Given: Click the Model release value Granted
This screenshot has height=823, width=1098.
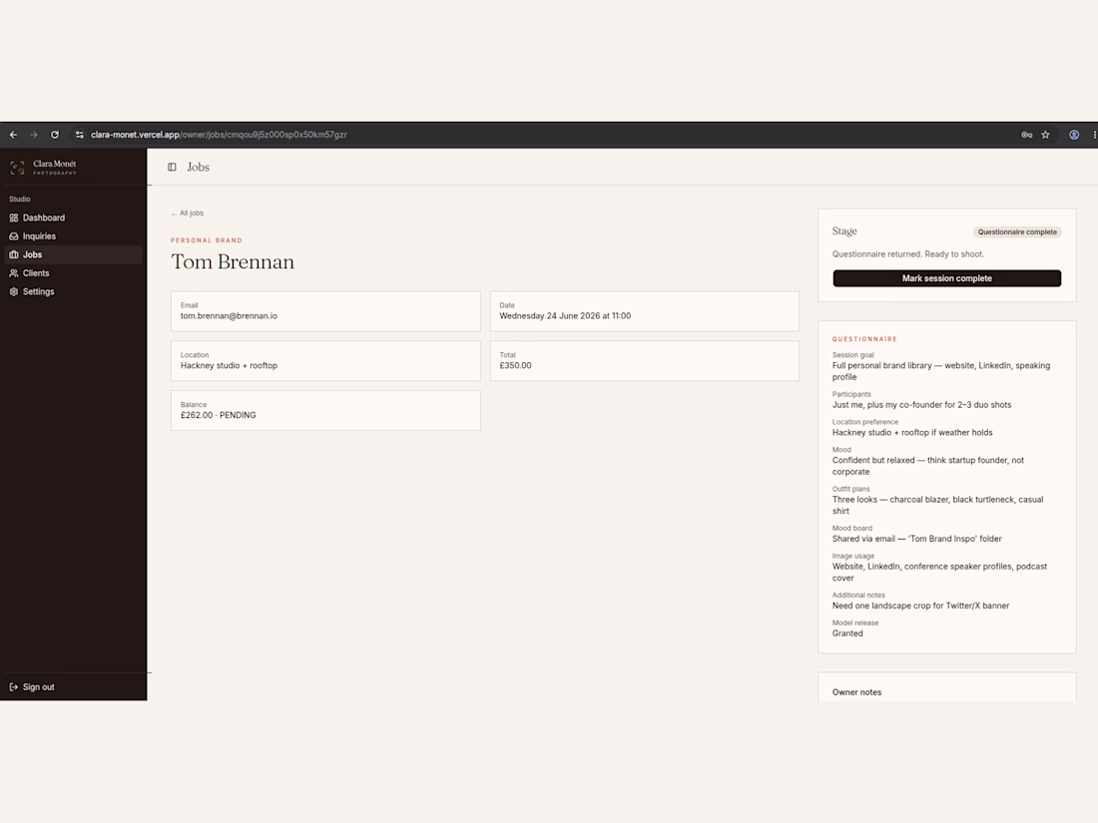Looking at the screenshot, I should click(847, 634).
